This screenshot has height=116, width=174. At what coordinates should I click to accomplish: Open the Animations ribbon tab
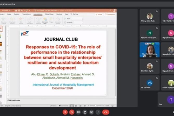(38, 14)
